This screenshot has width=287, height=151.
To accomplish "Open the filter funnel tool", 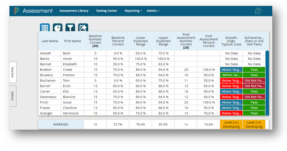I will pos(70,28).
